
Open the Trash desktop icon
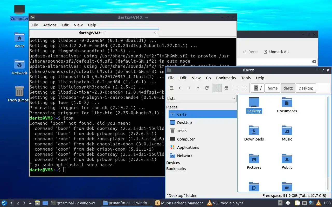coord(19,94)
